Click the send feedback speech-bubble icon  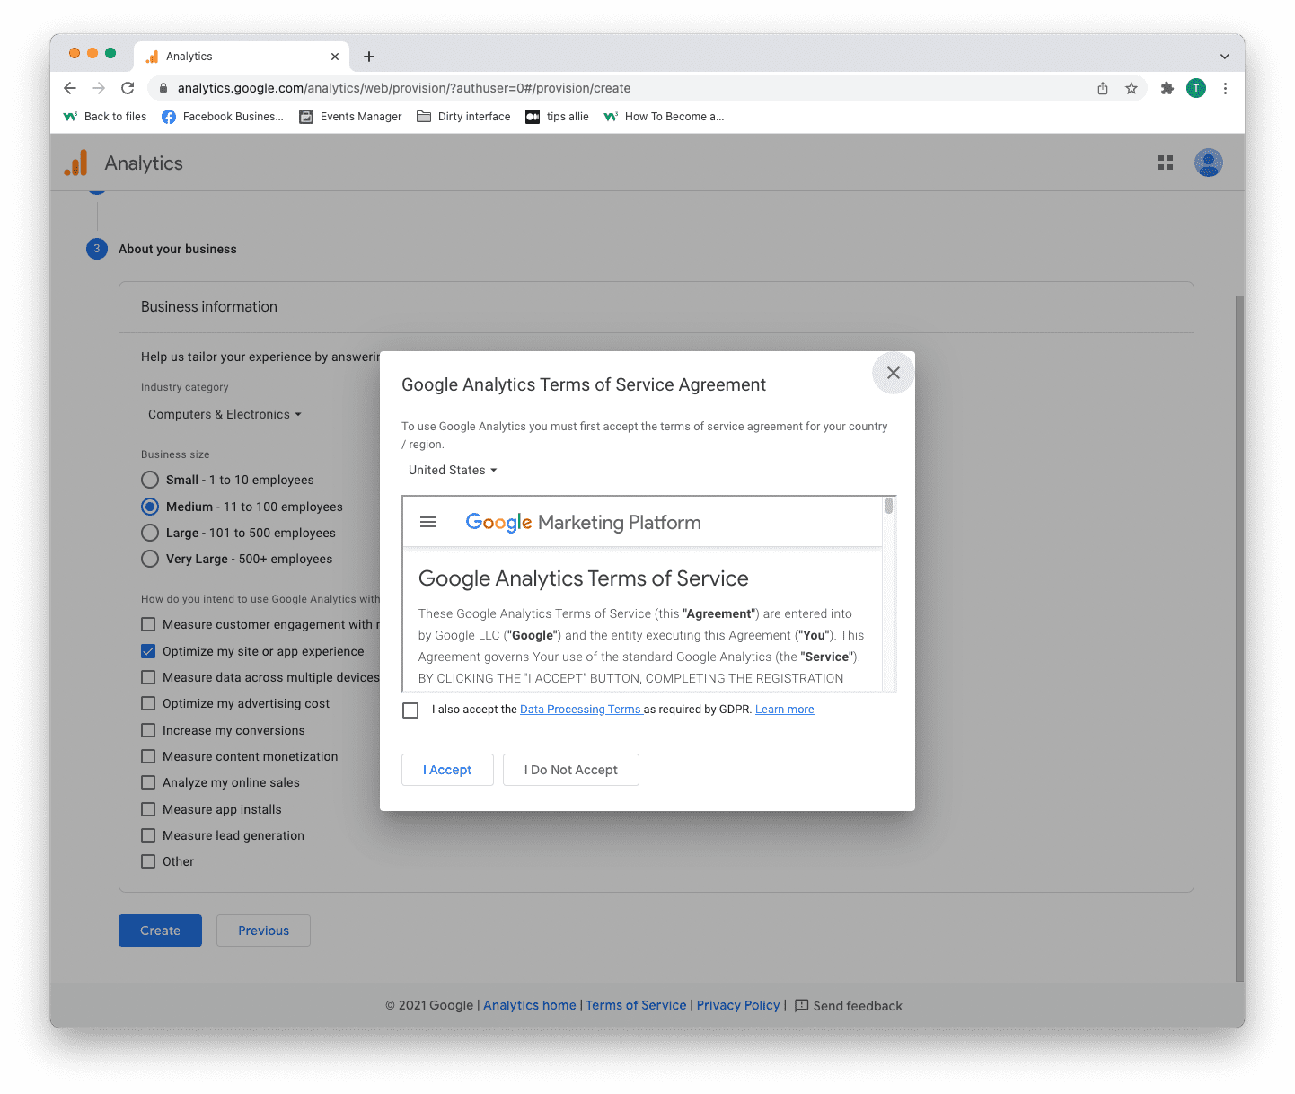[802, 1005]
